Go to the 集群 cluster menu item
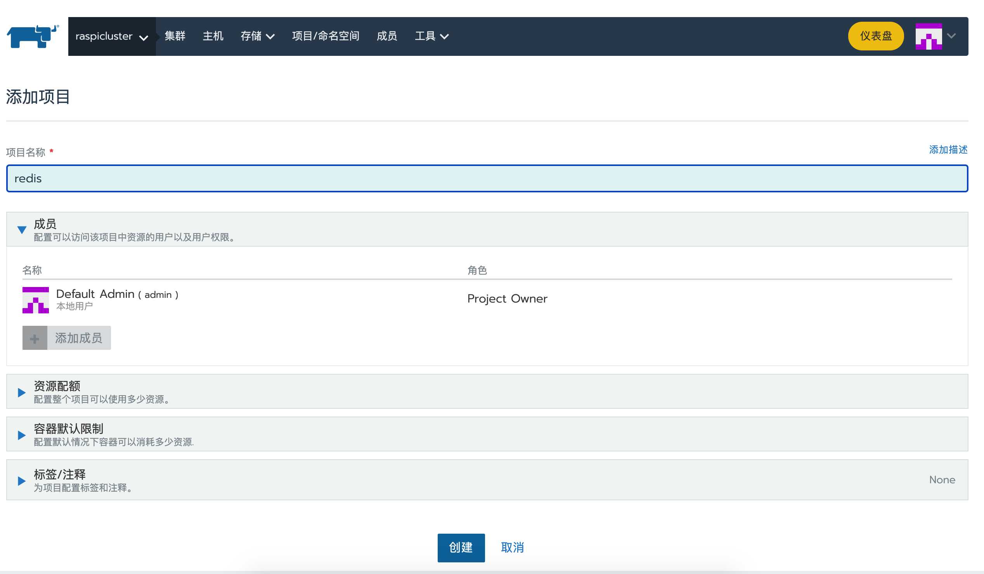This screenshot has width=984, height=574. [x=175, y=36]
